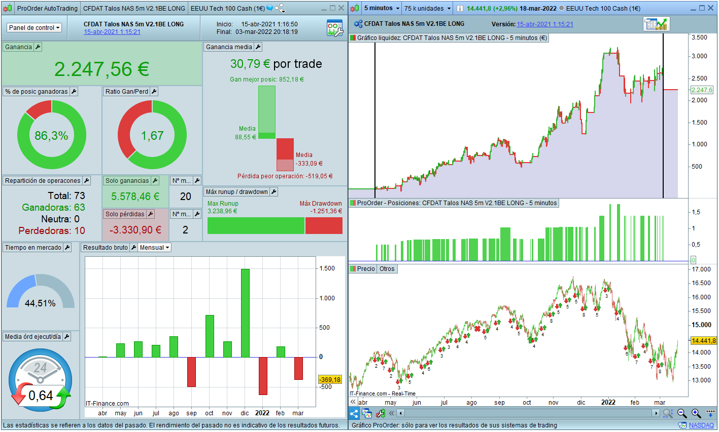Screen dimensions: 719x432
Task: Click candlestick icon in ProOrder AutoTrading title bar
Action: tap(8, 8)
